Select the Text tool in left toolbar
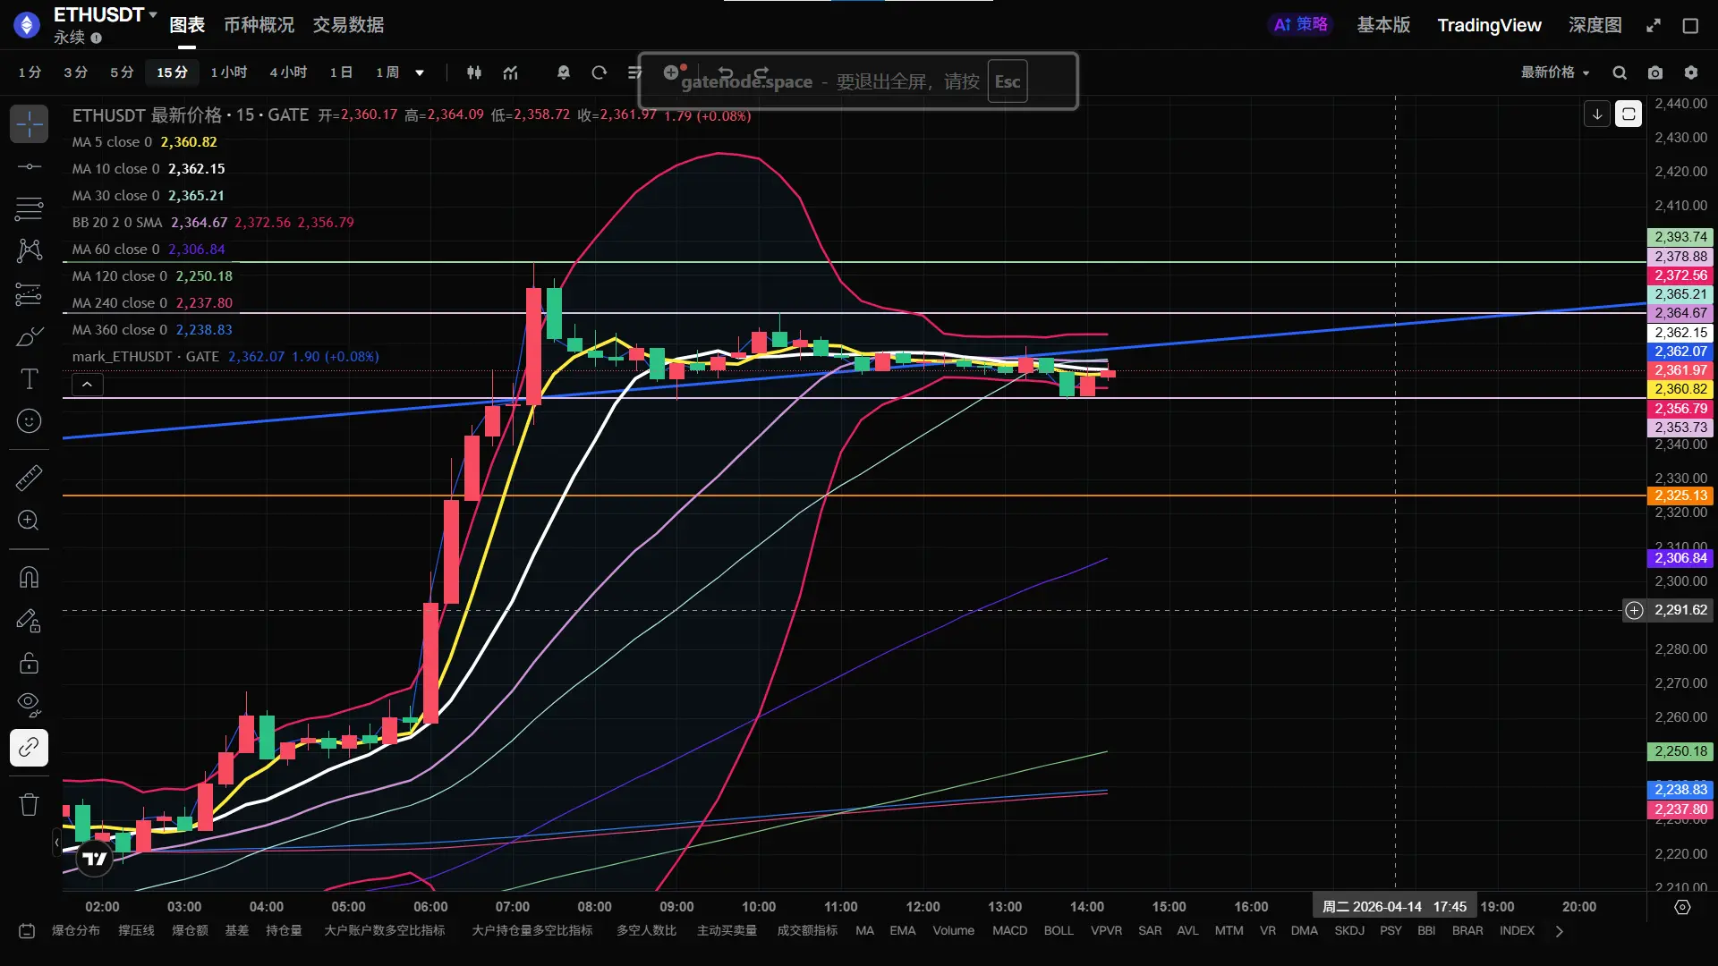The image size is (1718, 966). click(29, 379)
